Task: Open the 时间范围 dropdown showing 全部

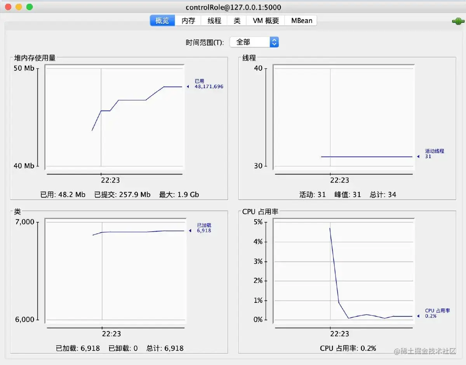Action: coord(254,42)
